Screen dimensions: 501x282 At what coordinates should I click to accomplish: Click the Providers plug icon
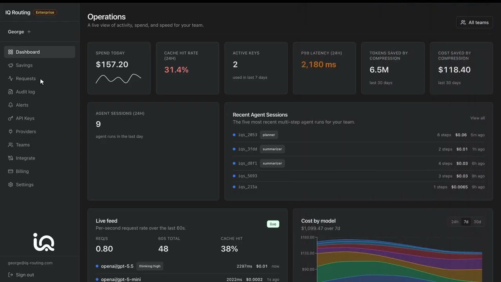11,132
